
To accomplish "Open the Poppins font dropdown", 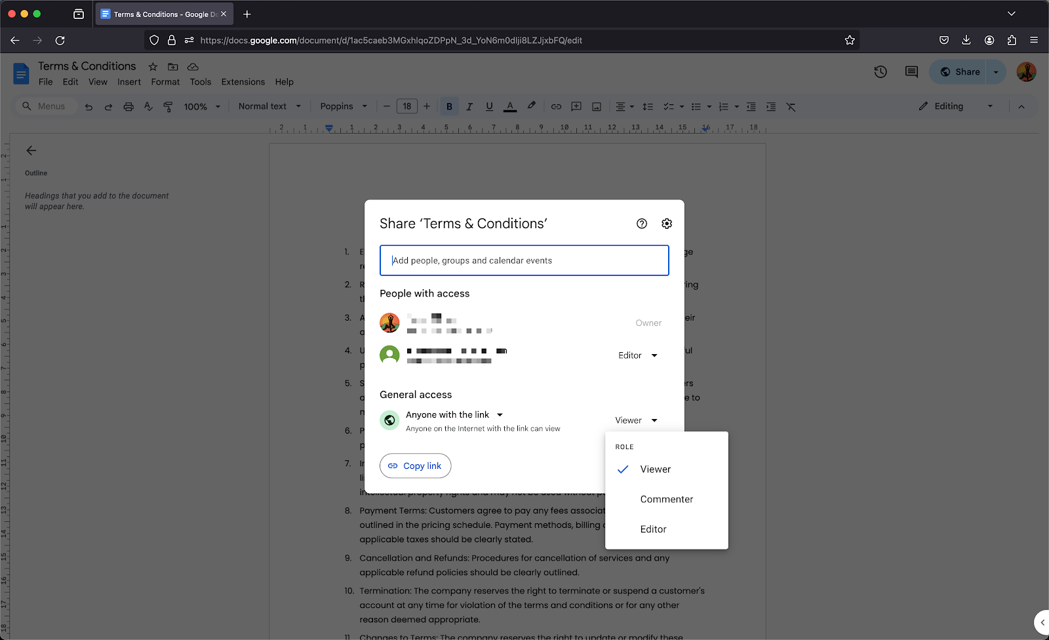I will coord(344,106).
